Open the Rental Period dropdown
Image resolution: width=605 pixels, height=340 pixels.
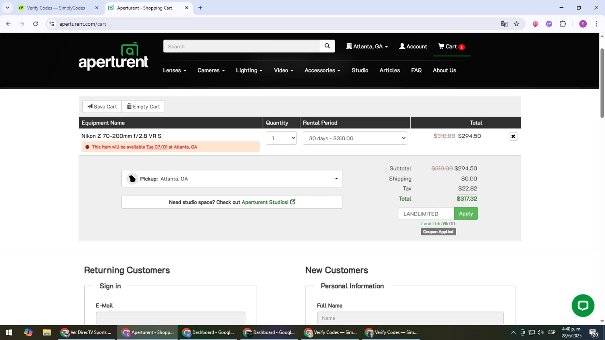pyautogui.click(x=355, y=138)
